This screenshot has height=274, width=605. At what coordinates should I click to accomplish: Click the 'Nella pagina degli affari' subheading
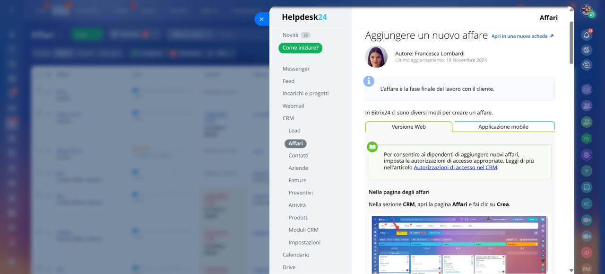[399, 192]
